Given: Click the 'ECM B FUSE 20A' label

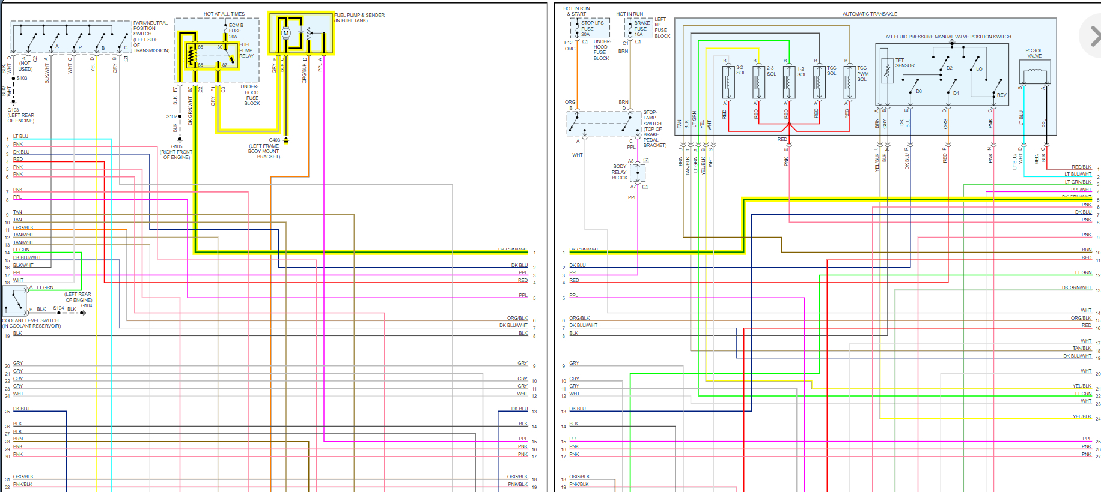Looking at the screenshot, I should (x=236, y=31).
